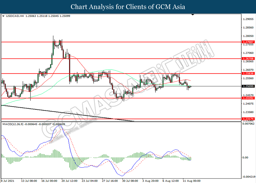Click the black 1.25099 current price tag
Viewport: 256px width, 183px height.
coord(248,86)
